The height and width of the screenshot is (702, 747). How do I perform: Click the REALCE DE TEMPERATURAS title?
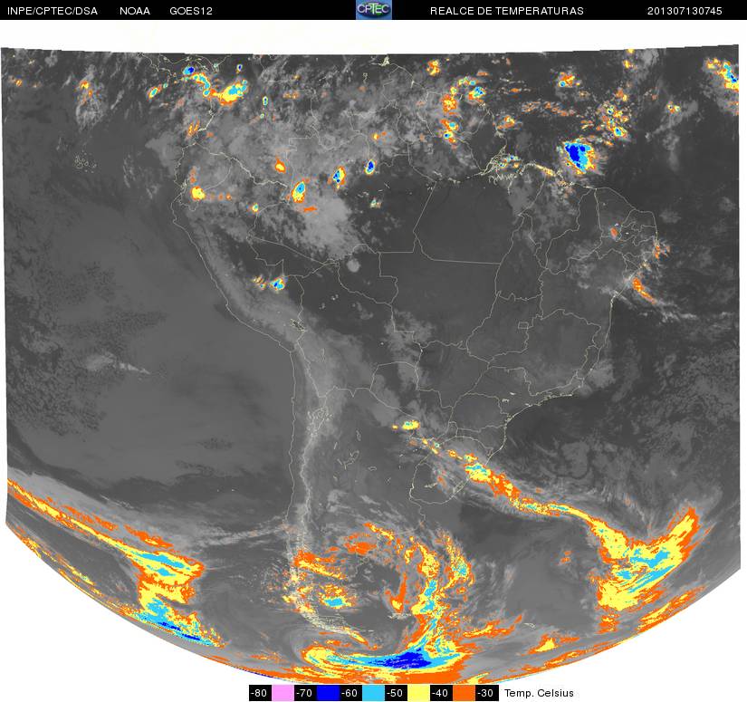pyautogui.click(x=507, y=11)
